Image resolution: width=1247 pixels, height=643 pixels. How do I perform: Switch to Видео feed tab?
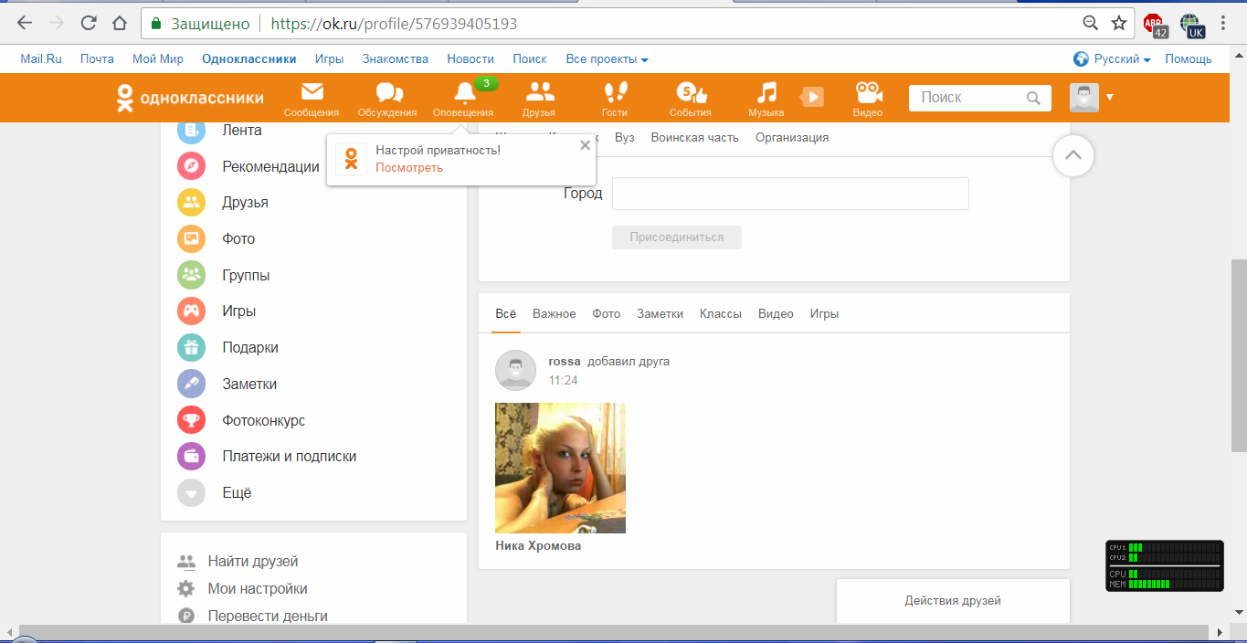pos(776,313)
